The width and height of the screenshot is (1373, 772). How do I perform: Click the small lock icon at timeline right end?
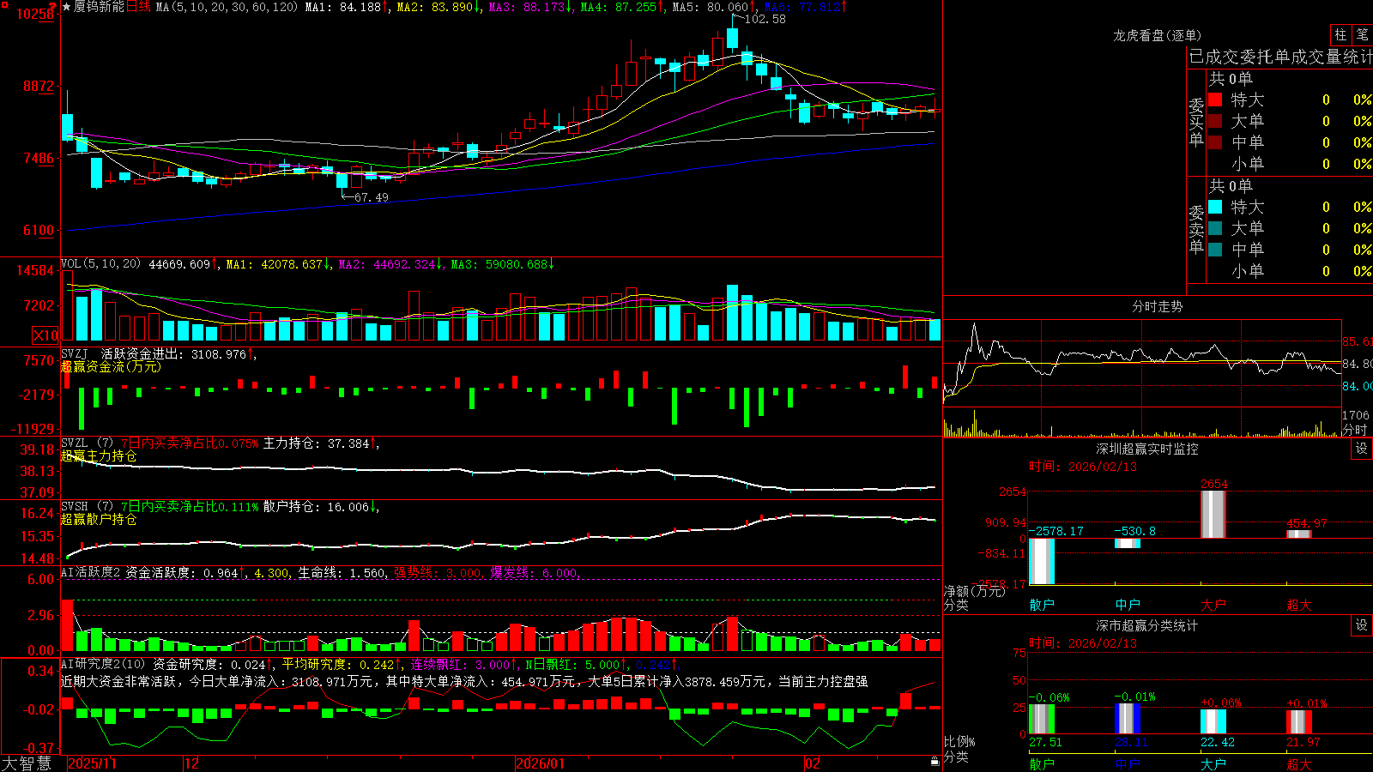934,762
